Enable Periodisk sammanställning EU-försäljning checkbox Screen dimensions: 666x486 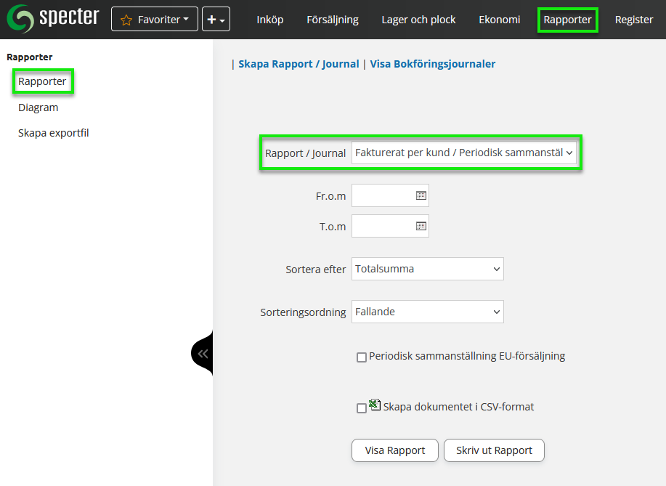click(x=362, y=357)
